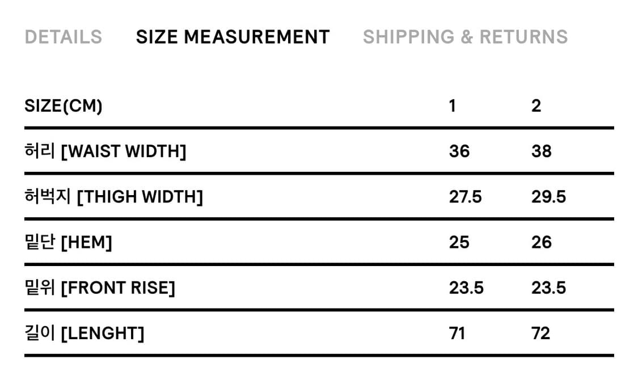Open the DETAILS tab

pyautogui.click(x=64, y=37)
